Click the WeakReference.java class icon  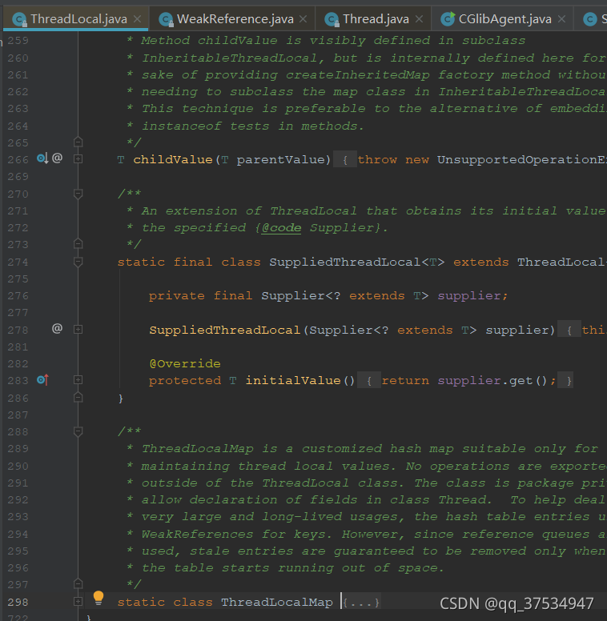[166, 19]
